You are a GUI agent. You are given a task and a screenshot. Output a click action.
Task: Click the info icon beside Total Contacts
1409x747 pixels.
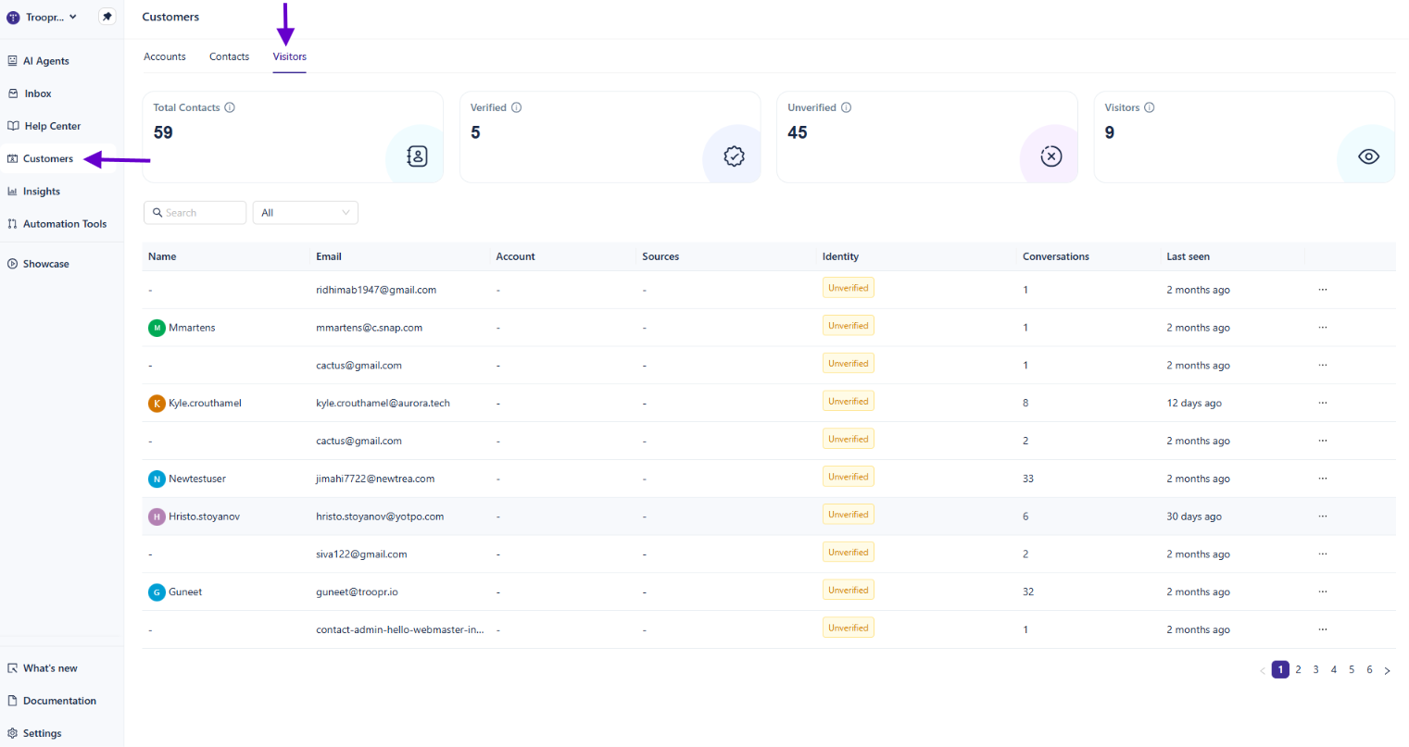click(230, 107)
